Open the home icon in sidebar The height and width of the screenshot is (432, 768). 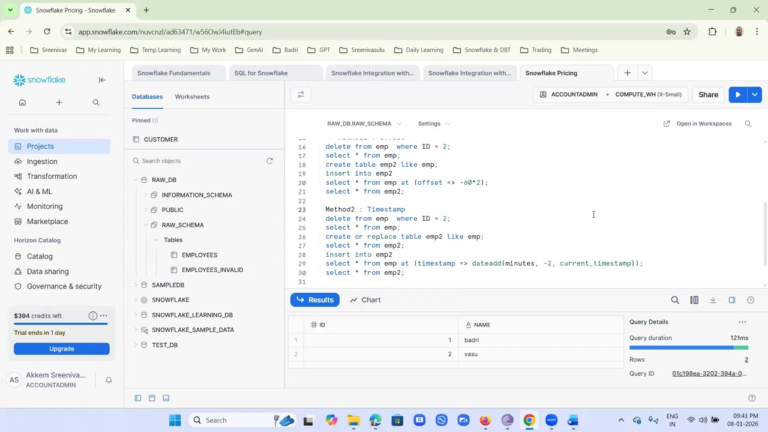(22, 103)
